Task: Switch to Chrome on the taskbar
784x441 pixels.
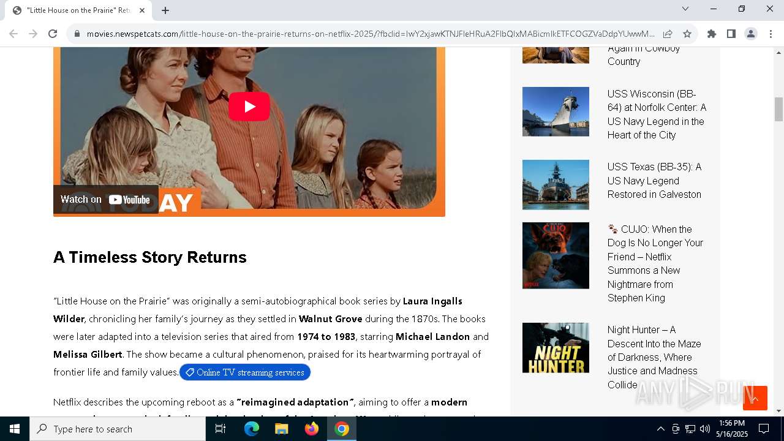Action: 342,429
